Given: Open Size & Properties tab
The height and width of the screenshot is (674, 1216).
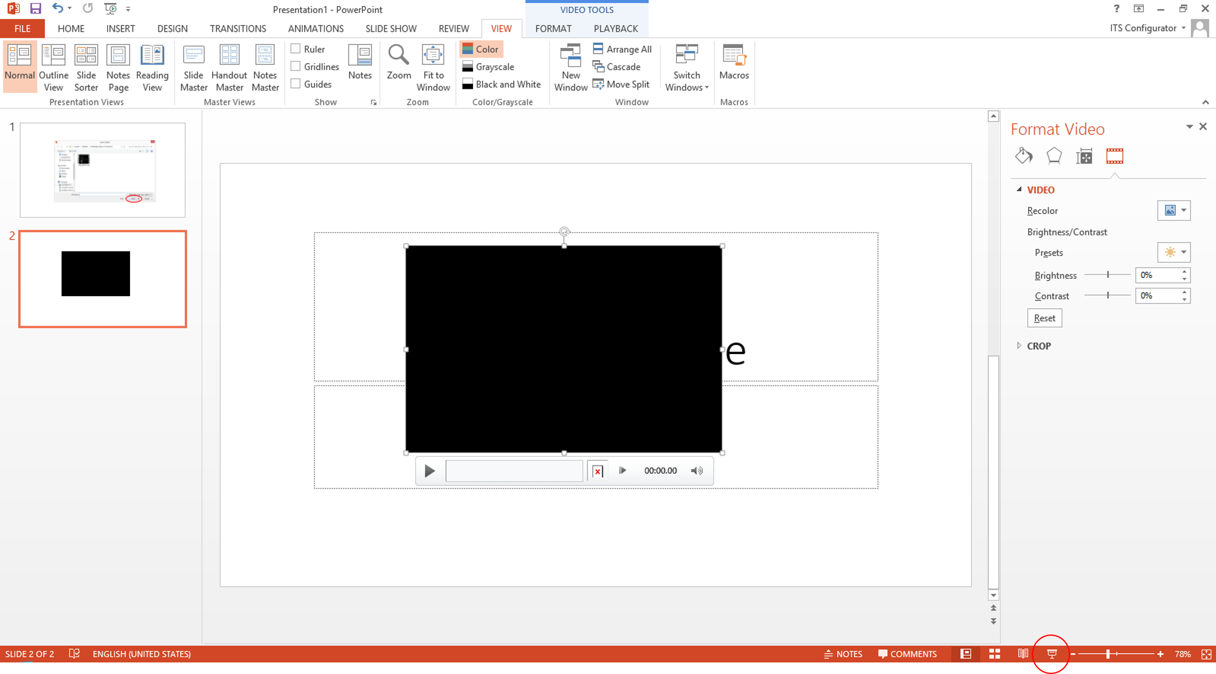Looking at the screenshot, I should pos(1084,156).
